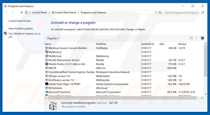Navigate to All Control Panel Items breadcrumb

coord(64,12)
